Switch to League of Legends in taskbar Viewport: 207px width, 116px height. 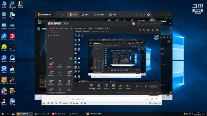click(42, 114)
